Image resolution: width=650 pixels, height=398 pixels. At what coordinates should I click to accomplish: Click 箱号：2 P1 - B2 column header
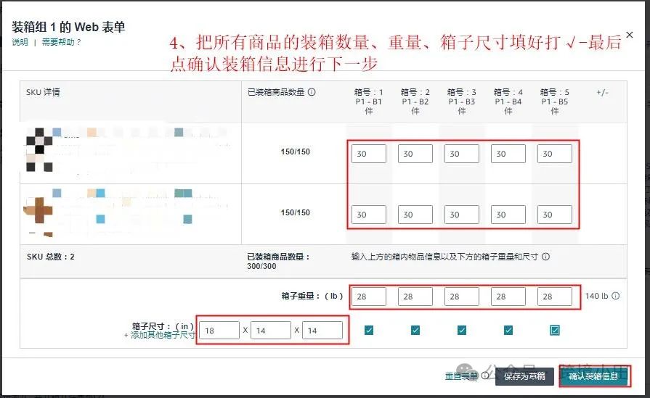pyautogui.click(x=415, y=101)
